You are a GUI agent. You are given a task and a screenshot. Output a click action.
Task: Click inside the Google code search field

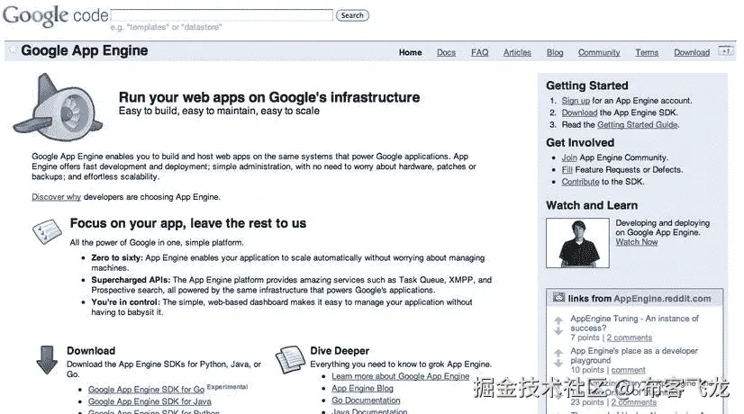[x=222, y=15]
